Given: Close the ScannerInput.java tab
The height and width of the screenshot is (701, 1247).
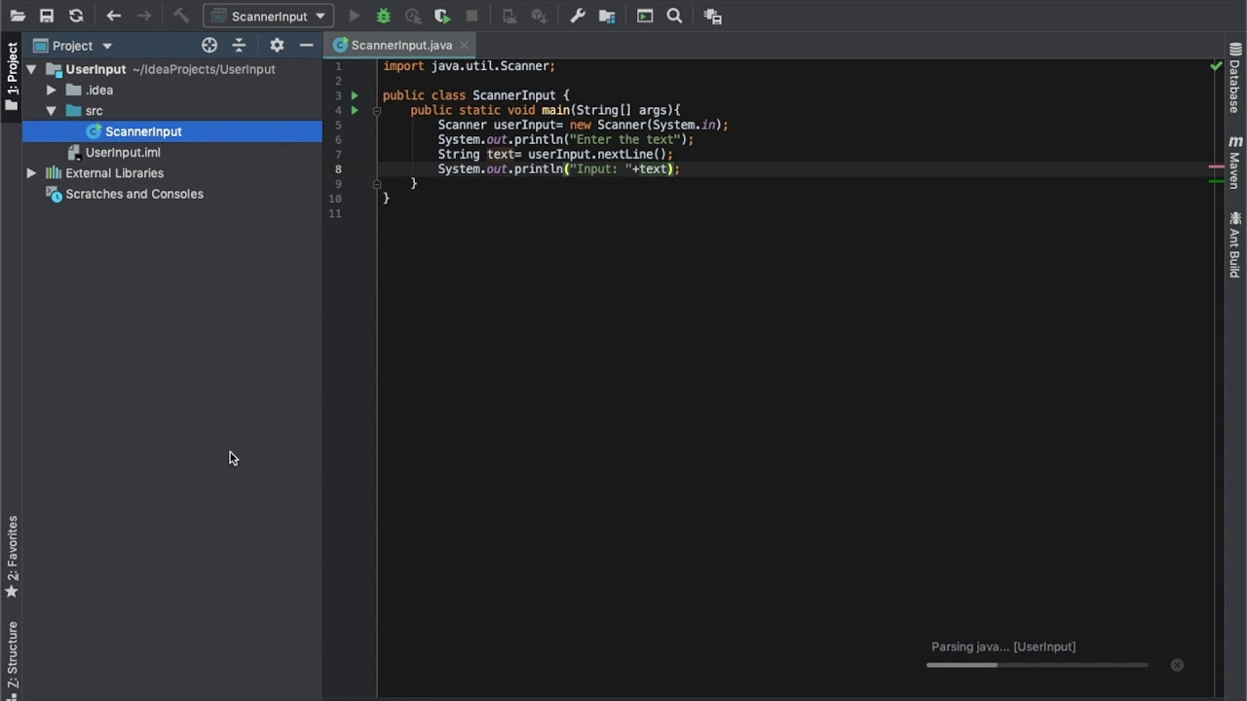Looking at the screenshot, I should click(465, 45).
